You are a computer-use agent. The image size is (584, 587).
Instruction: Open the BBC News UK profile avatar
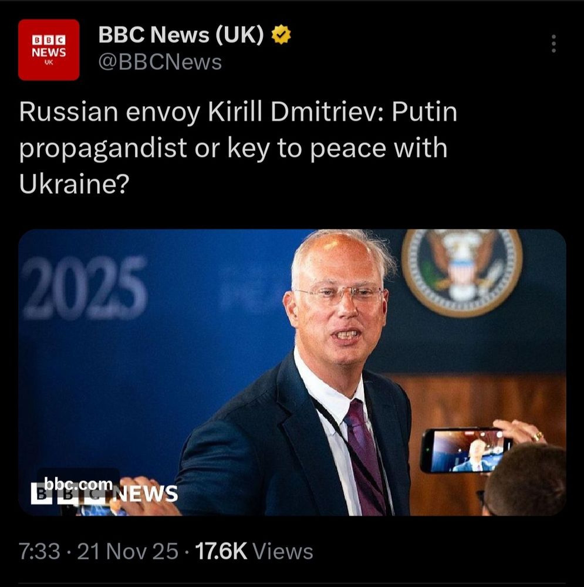tap(49, 50)
